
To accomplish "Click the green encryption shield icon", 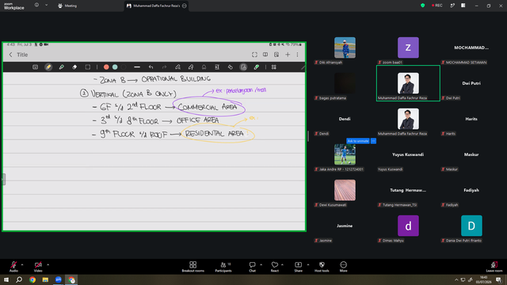I will click(x=422, y=6).
